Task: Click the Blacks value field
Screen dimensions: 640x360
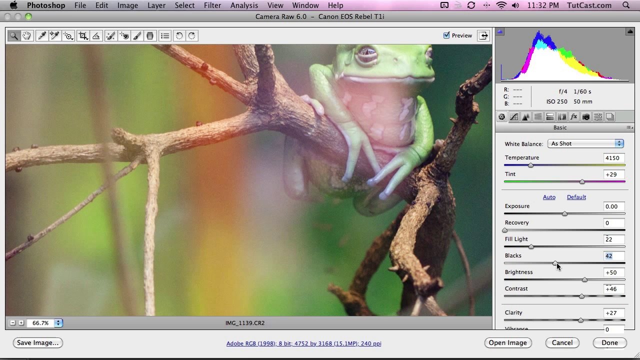Action: point(614,256)
